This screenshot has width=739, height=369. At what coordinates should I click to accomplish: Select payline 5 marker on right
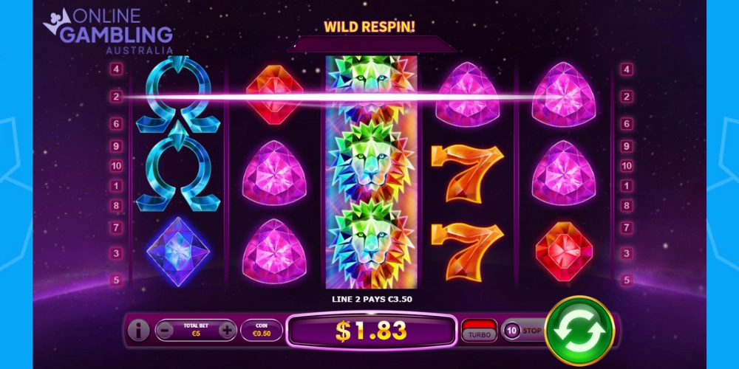[x=627, y=280]
